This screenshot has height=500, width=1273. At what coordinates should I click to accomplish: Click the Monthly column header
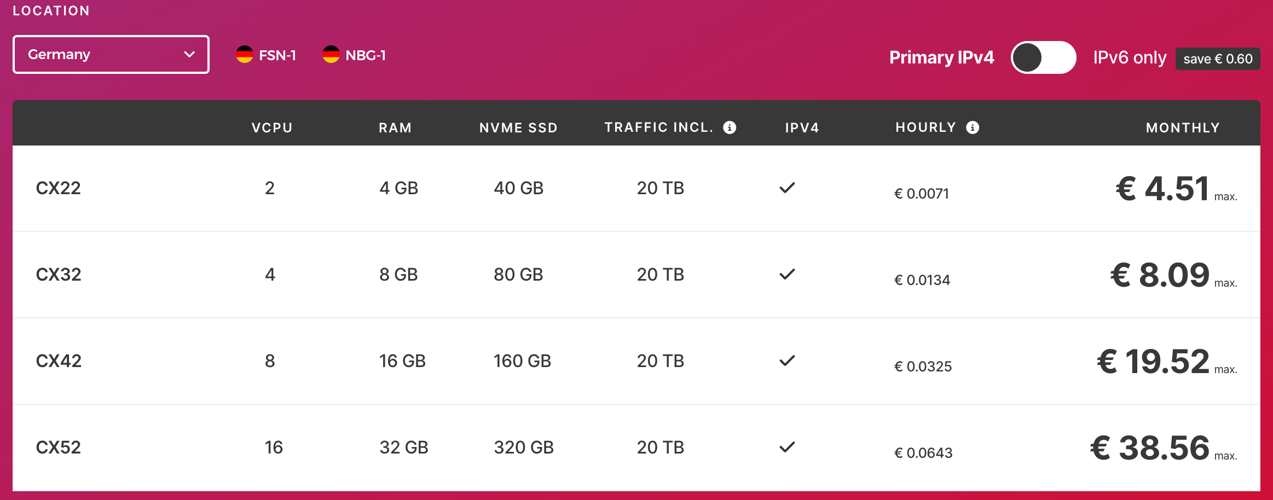[x=1183, y=128]
